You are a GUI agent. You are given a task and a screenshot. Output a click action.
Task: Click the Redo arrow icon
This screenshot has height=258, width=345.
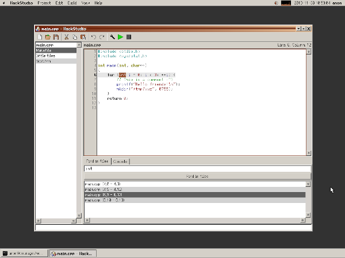click(102, 37)
